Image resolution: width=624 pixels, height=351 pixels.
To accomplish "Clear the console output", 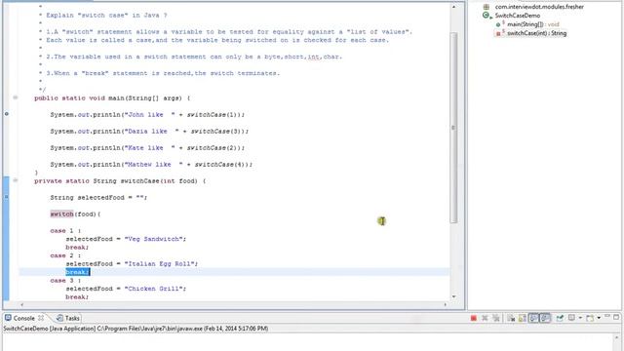I will pyautogui.click(x=511, y=318).
